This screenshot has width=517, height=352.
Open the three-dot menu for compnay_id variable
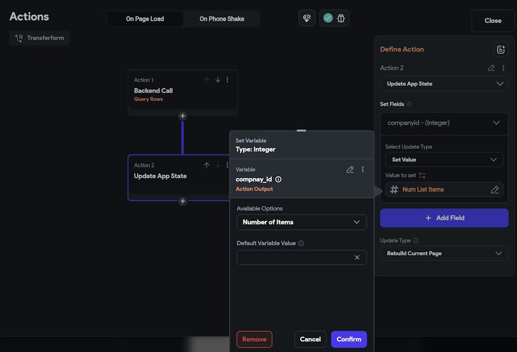[x=363, y=170]
